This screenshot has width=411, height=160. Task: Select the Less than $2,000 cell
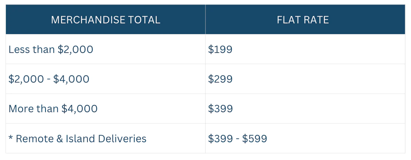(x=106, y=49)
